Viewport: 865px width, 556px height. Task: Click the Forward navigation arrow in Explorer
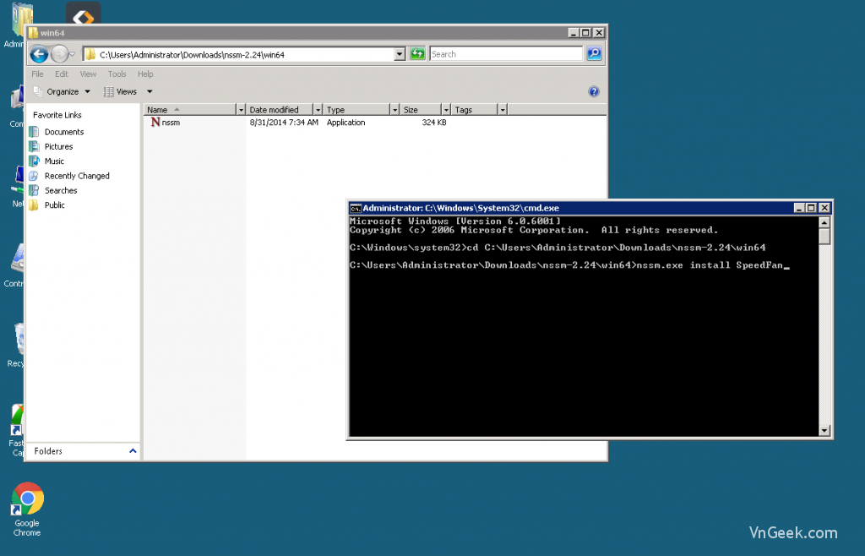point(59,54)
